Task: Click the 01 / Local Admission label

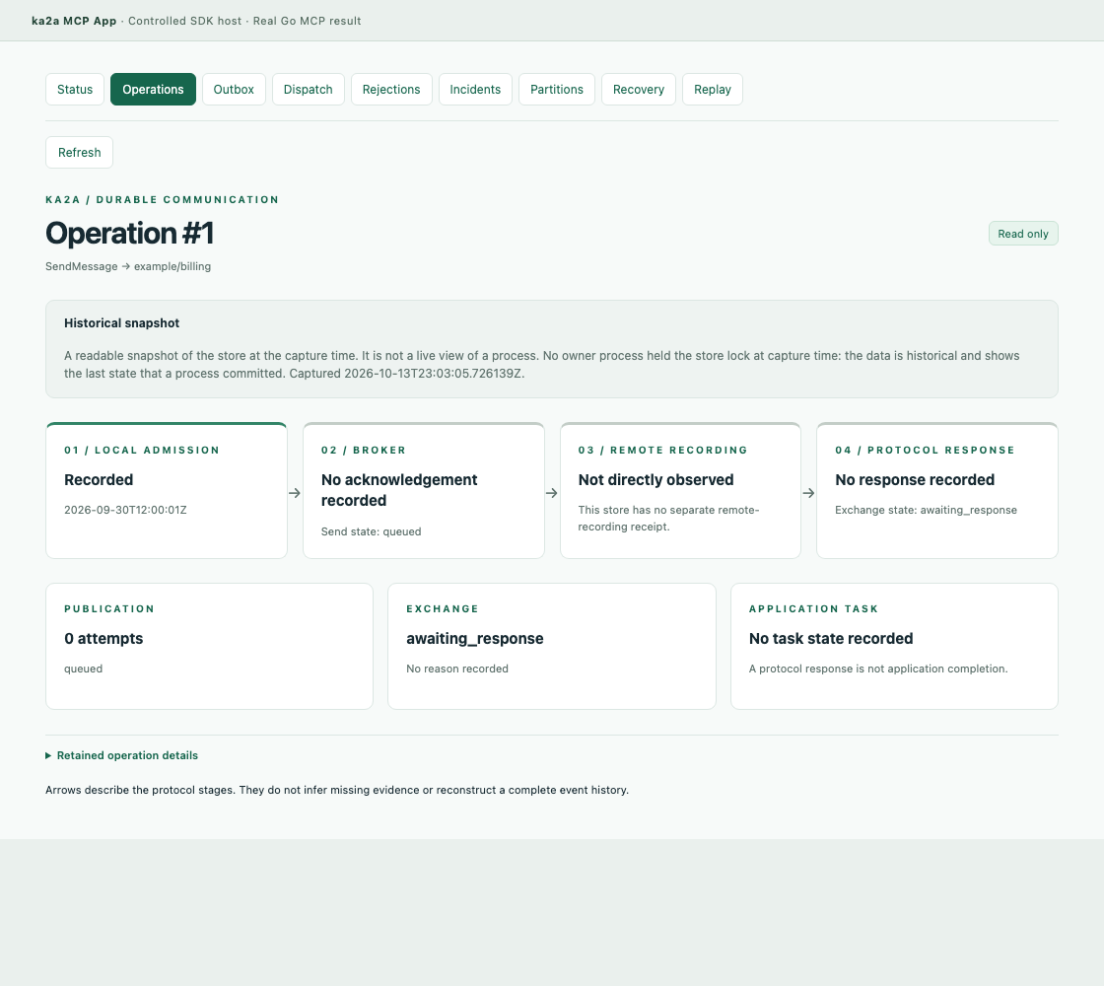Action: click(x=142, y=450)
